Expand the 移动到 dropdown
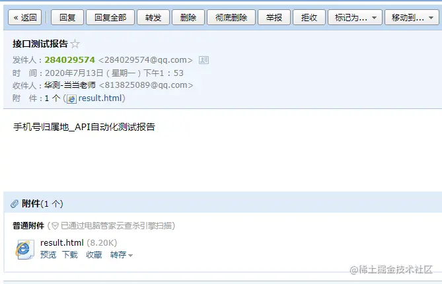This screenshot has width=442, height=284. click(x=412, y=17)
